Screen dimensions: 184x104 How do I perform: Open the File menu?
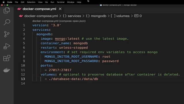point(16,2)
